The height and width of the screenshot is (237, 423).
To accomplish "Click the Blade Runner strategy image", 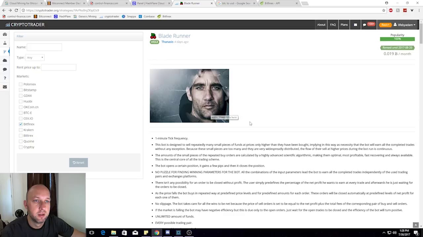I will coord(189,96).
